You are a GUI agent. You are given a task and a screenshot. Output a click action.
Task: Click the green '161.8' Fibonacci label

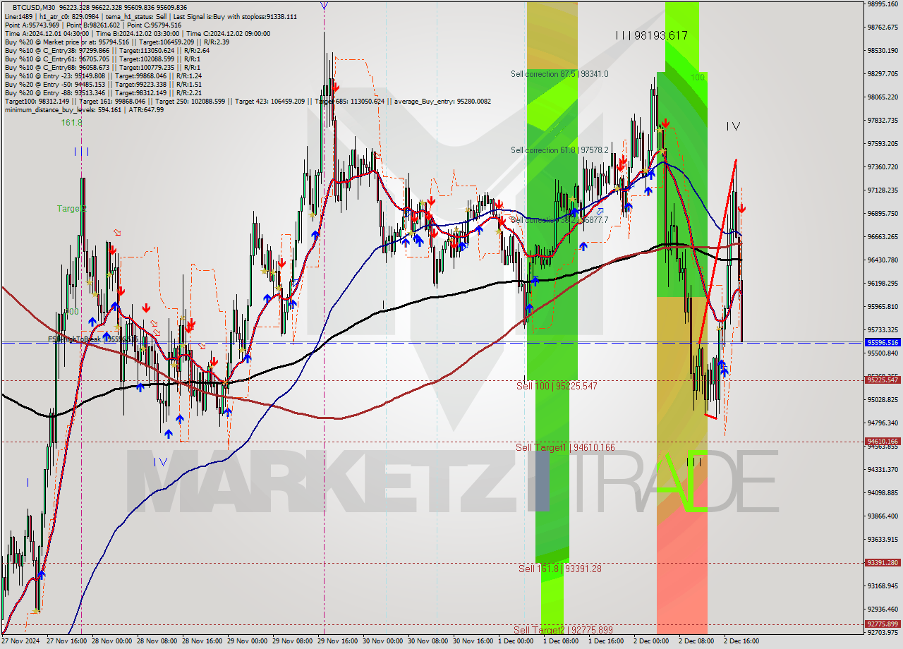(71, 123)
